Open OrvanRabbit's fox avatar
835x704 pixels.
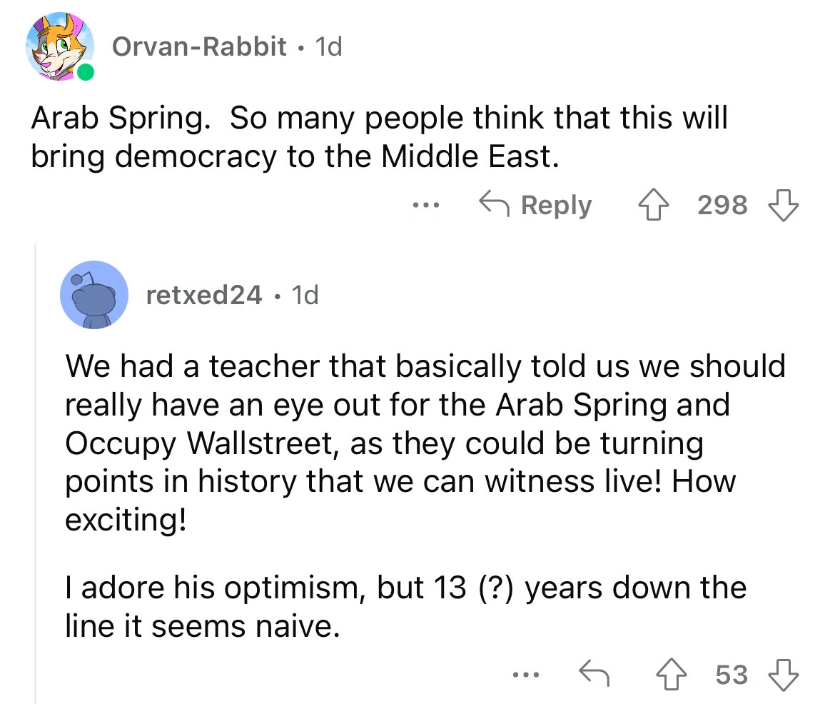[x=60, y=45]
